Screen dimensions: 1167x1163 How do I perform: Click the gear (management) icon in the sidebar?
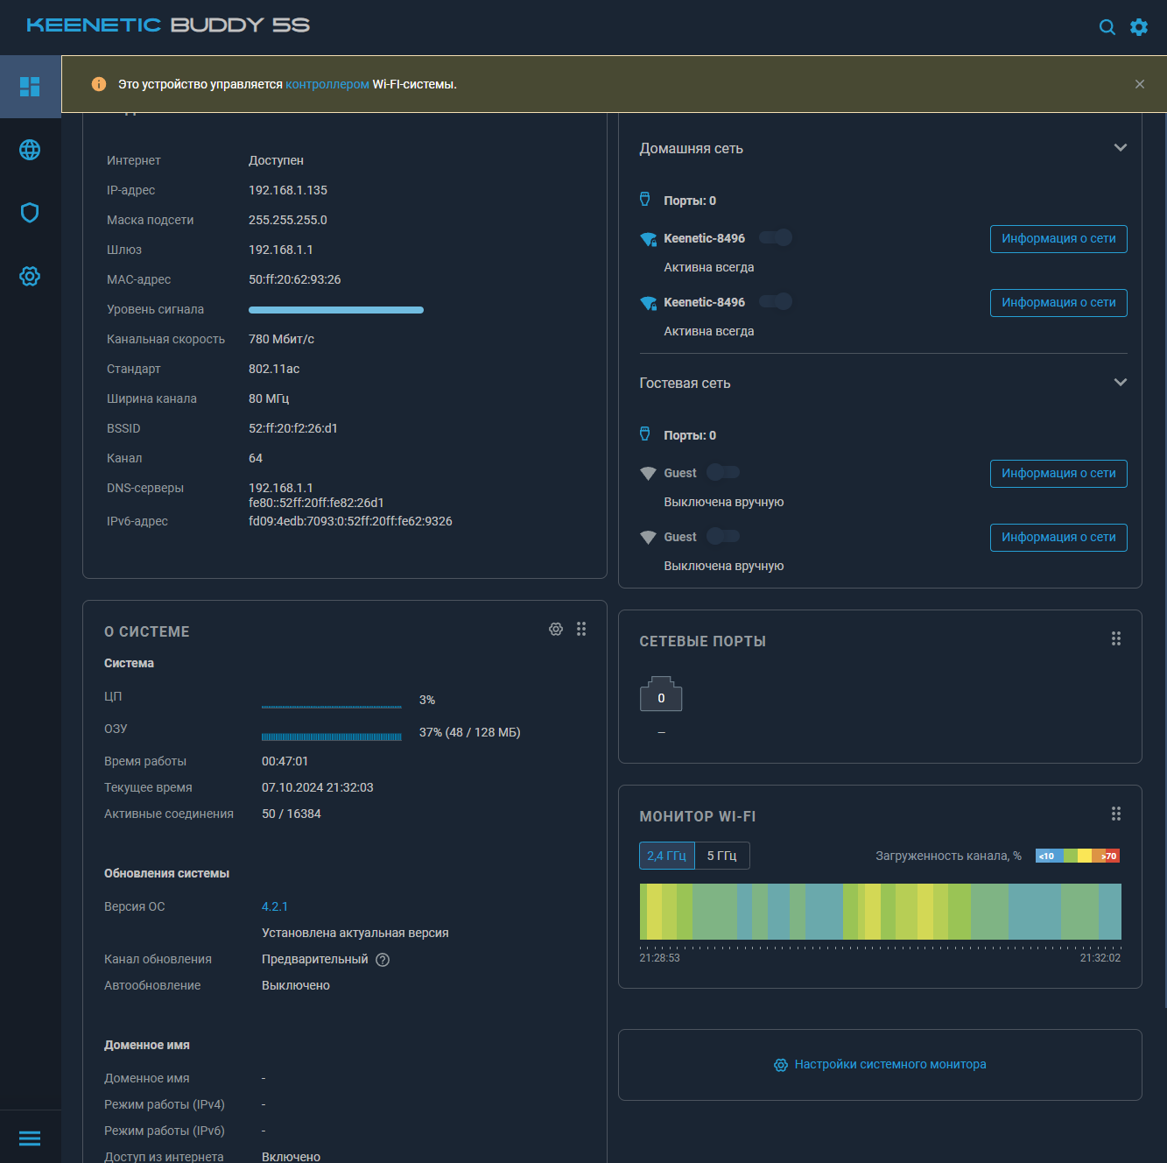point(30,276)
